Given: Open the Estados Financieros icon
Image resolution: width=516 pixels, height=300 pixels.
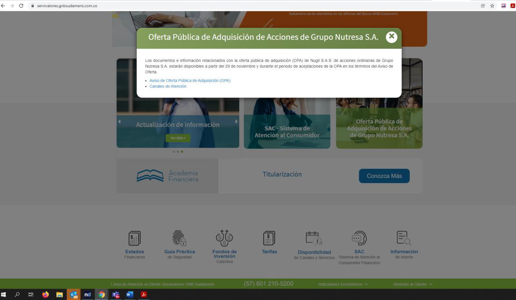Looking at the screenshot, I should click(x=135, y=239).
